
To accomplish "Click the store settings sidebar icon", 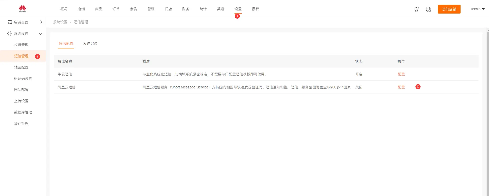I will click(x=10, y=22).
